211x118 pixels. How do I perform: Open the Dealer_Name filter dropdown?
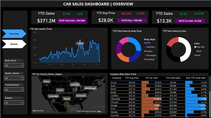[x=14, y=78]
